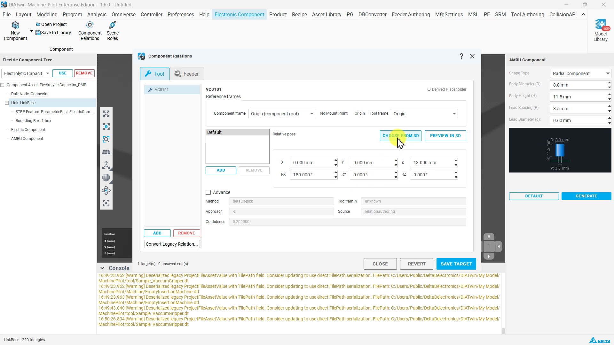Click the SAVE TARGET button

456,264
